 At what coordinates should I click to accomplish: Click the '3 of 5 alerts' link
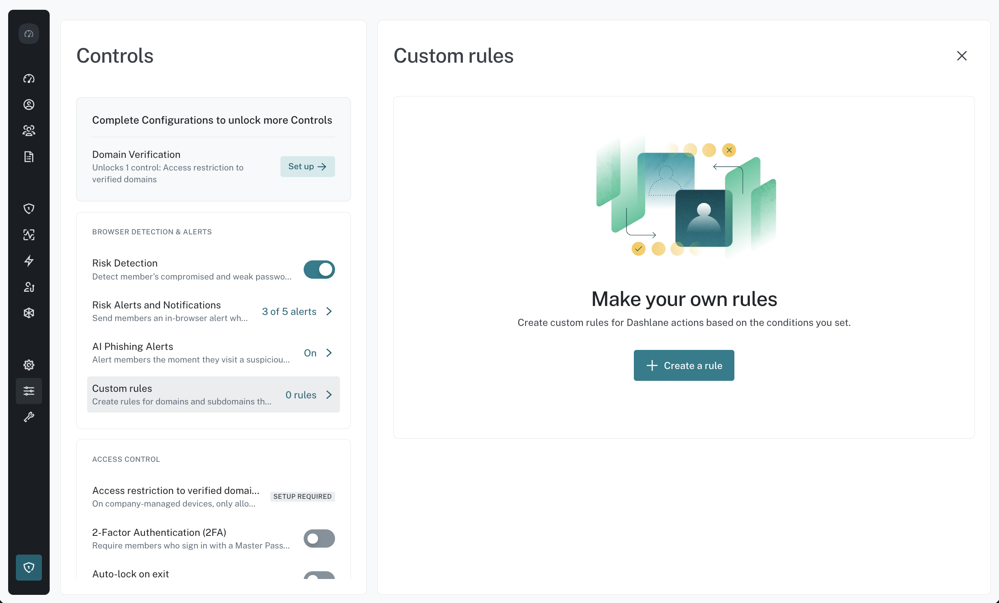289,311
